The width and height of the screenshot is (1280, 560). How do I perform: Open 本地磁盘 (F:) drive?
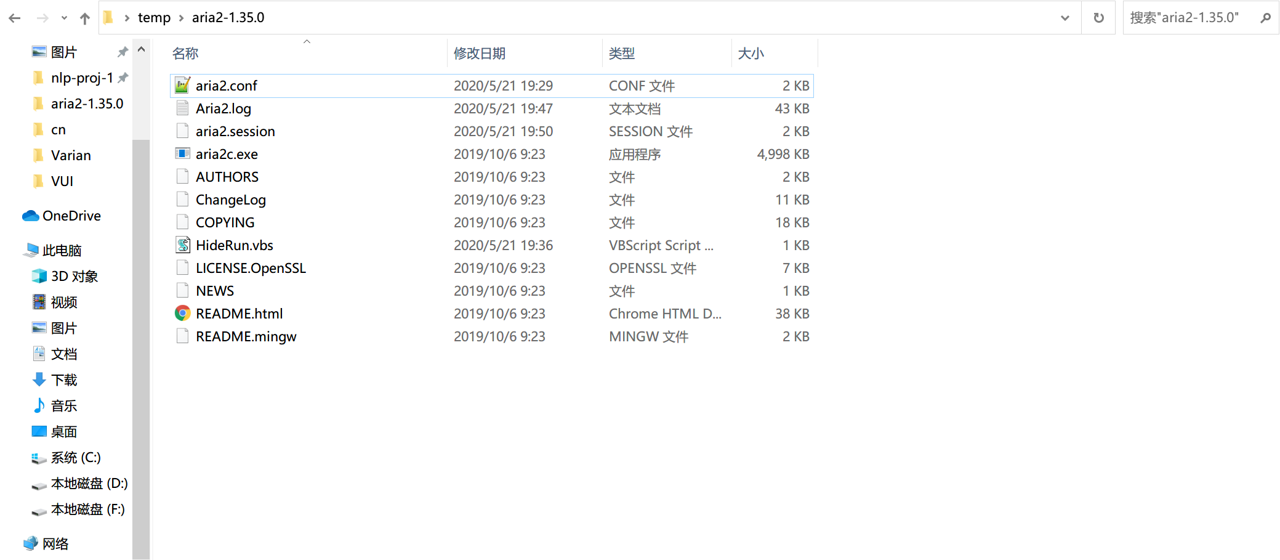click(87, 509)
